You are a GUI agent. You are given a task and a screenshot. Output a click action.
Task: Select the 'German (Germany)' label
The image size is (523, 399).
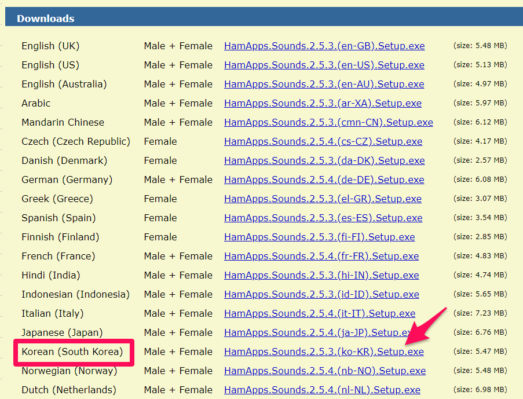pyautogui.click(x=67, y=180)
